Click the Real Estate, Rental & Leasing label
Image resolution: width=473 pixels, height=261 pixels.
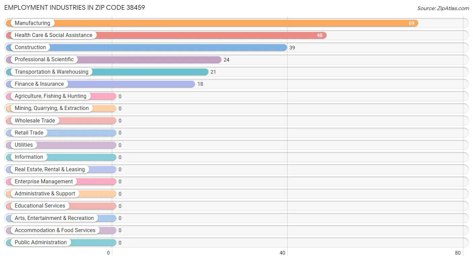click(50, 170)
